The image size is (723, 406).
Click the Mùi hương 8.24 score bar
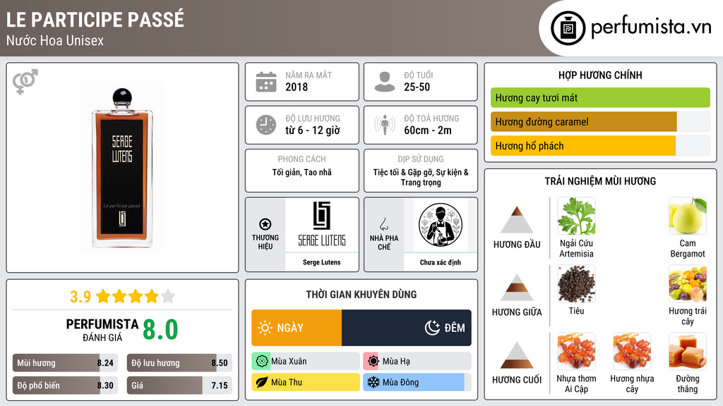(x=65, y=363)
